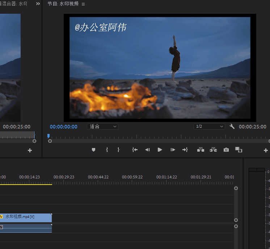Set the Mark Out point
This screenshot has height=249, width=270.
point(118,150)
